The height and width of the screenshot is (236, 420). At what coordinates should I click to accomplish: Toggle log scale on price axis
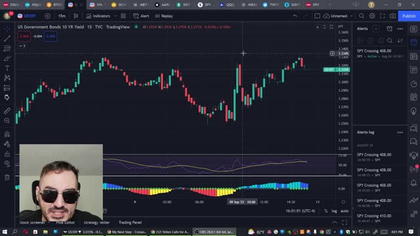334,211
